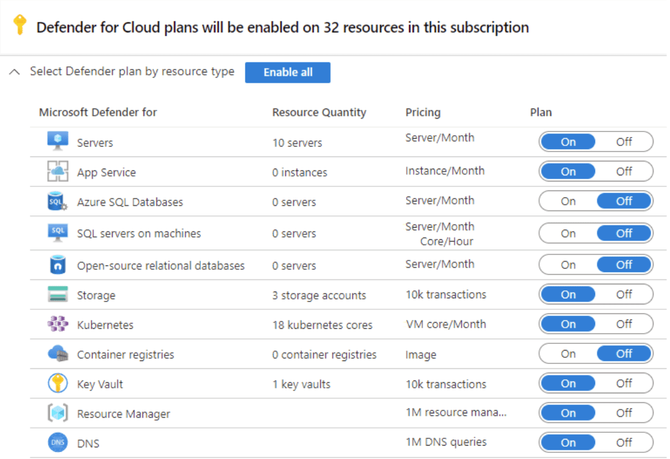Click the Azure SQL Databases label
The width and height of the screenshot is (670, 459).
(130, 202)
